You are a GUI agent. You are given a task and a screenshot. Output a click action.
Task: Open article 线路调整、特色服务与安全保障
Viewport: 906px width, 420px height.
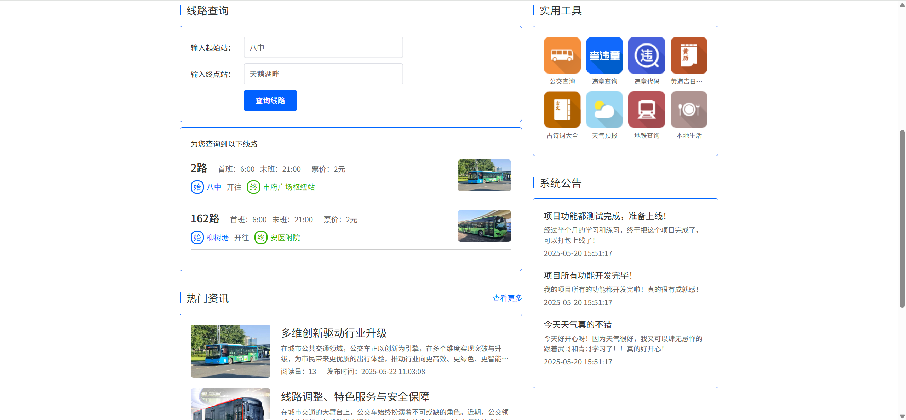355,396
